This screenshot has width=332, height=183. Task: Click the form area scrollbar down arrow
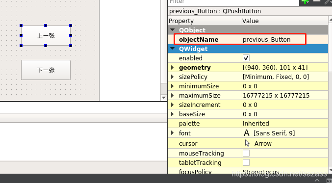tap(164, 98)
